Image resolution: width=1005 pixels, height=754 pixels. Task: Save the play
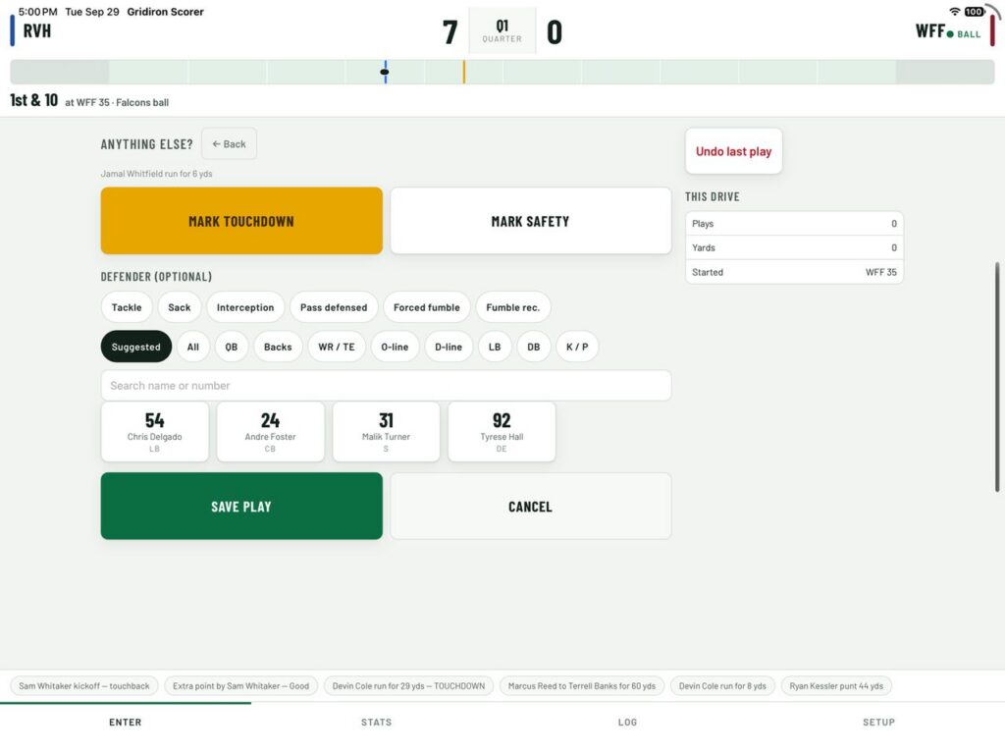[241, 506]
